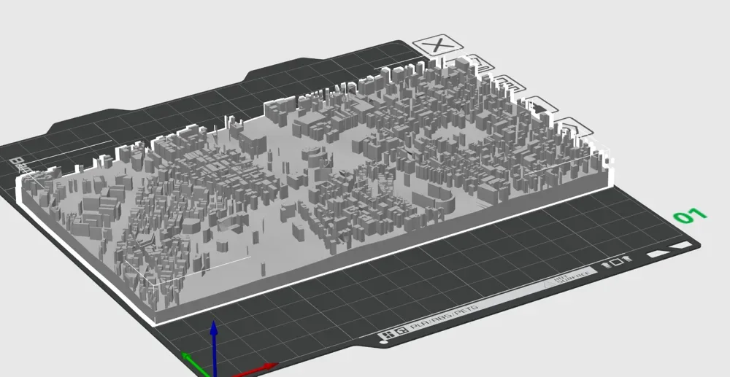Remove the plate using the X icon
Viewport: 730px width, 377px height.
click(437, 45)
